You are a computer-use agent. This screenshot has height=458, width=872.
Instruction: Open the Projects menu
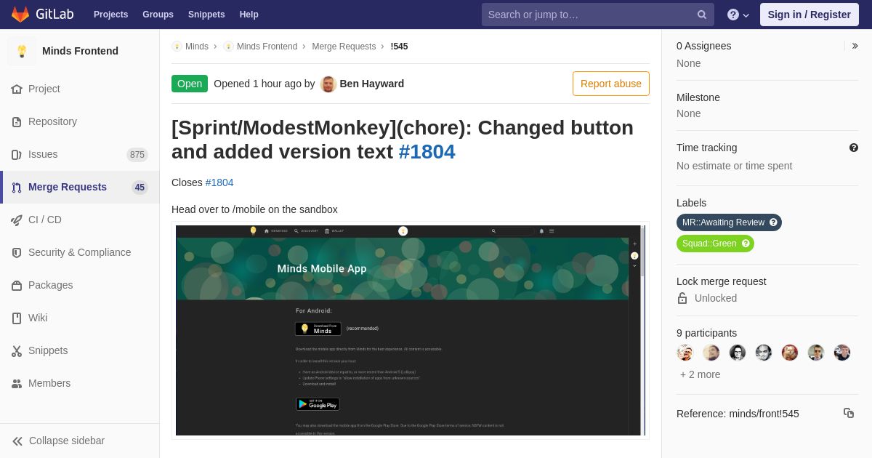point(110,15)
